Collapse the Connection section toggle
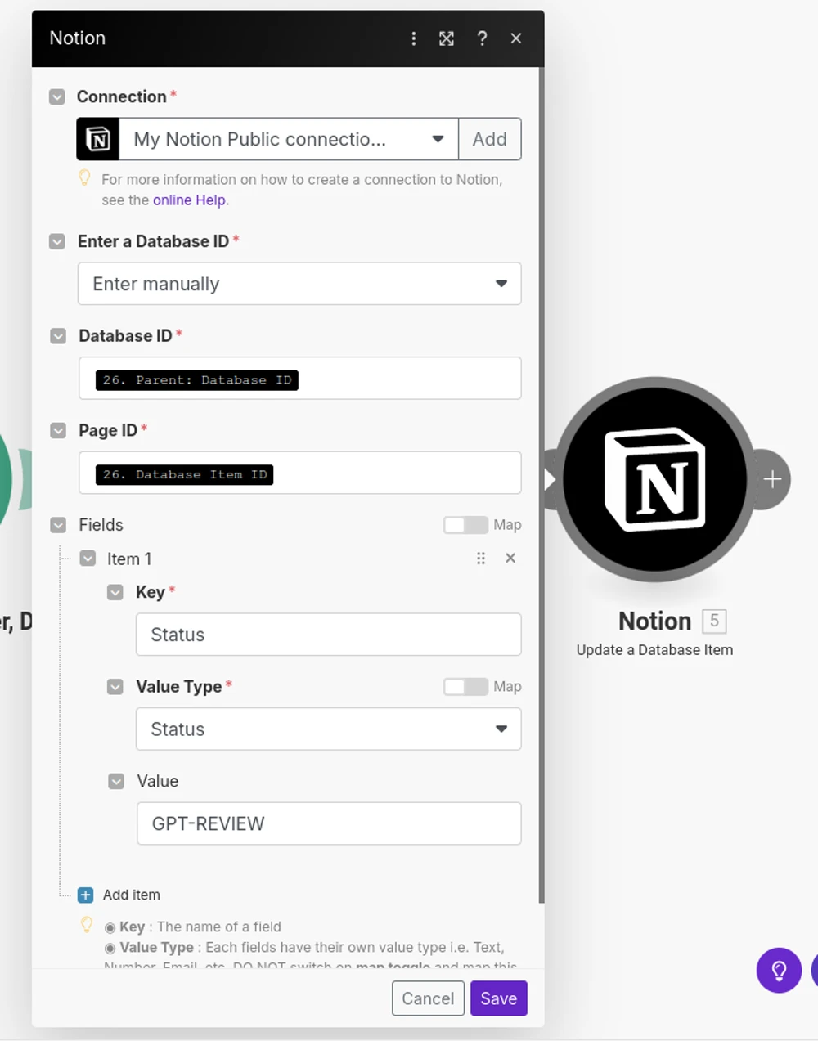Screen dimensions: 818x1041 [x=57, y=96]
